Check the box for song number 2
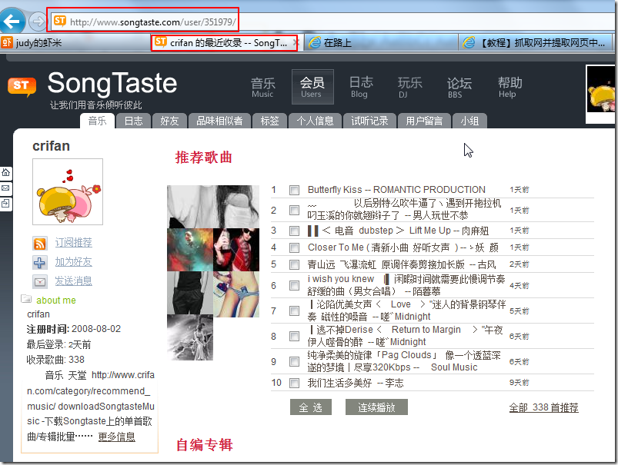 click(294, 211)
